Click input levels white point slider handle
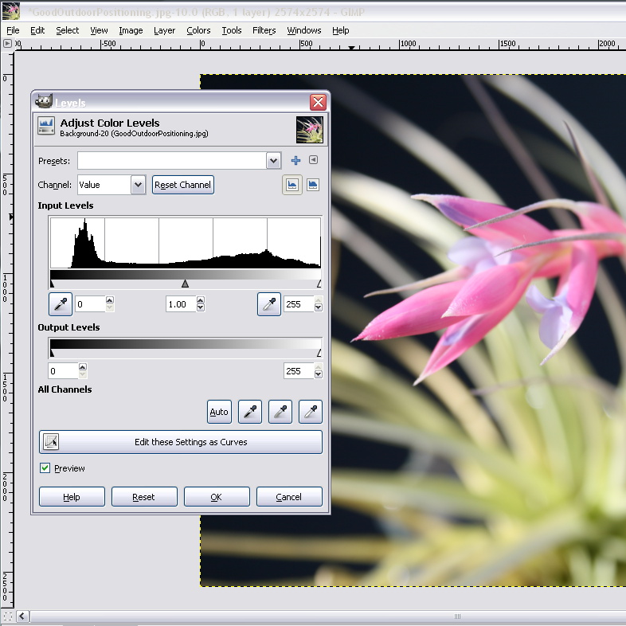The image size is (626, 626). [x=319, y=284]
